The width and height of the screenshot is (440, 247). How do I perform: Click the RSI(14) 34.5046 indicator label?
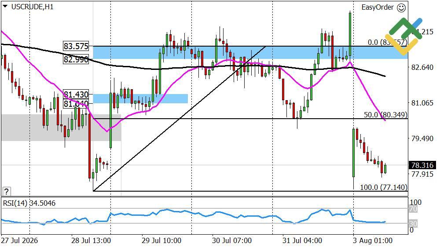pyautogui.click(x=29, y=203)
